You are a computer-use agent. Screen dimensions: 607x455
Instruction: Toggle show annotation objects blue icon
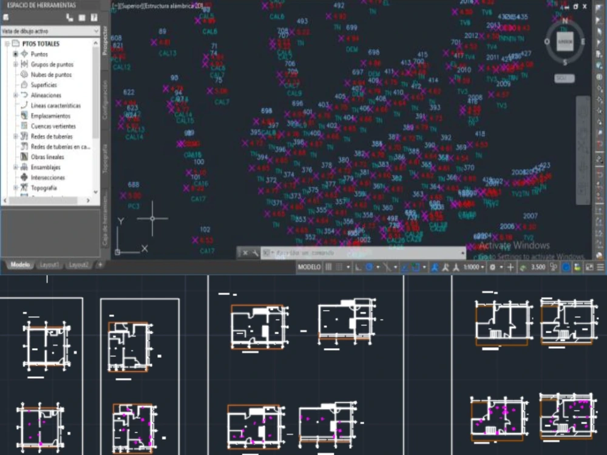coord(435,267)
